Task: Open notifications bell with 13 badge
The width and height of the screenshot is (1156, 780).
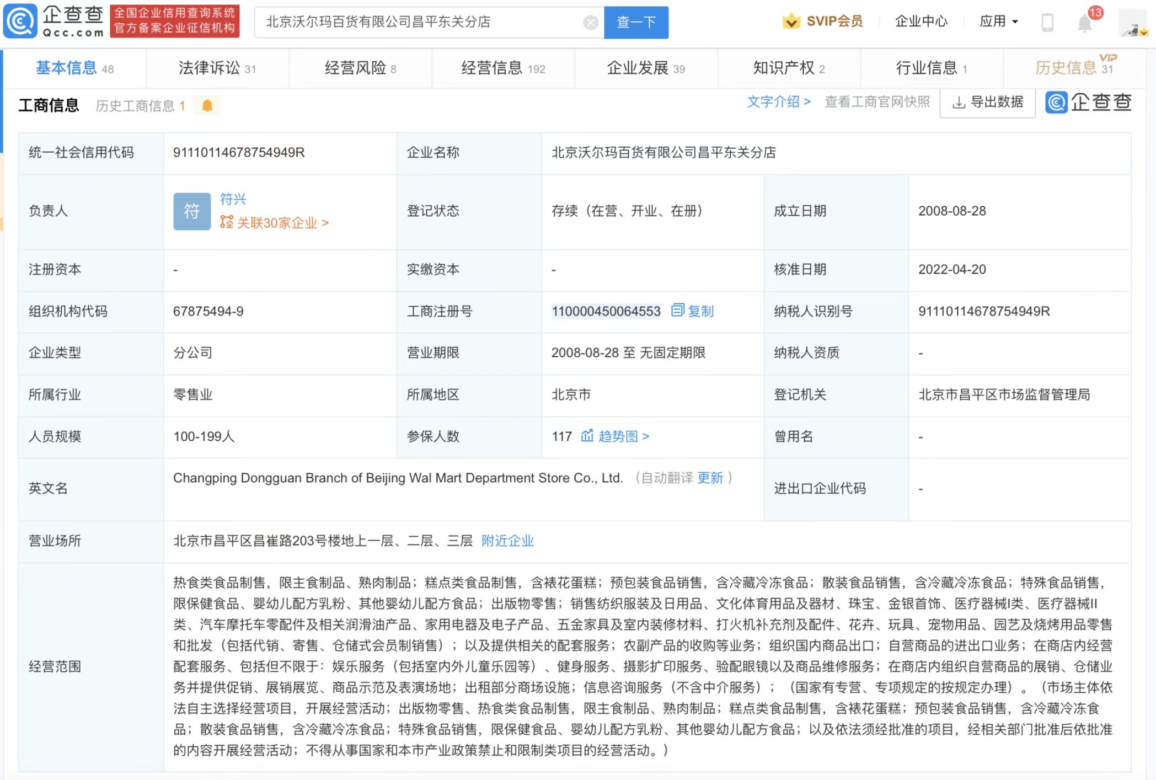Action: 1085,22
